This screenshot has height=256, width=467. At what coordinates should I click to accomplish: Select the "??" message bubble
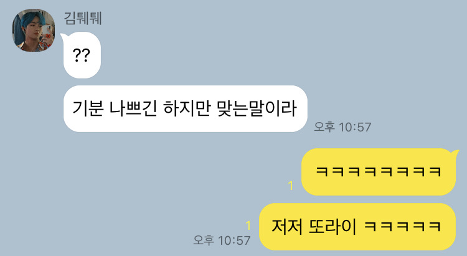pos(82,55)
